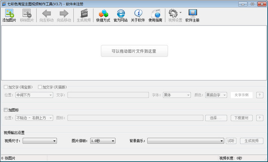The image size is (268, 162).
Task: Expand the 视频尺寸 dropdown
Action: (40, 141)
